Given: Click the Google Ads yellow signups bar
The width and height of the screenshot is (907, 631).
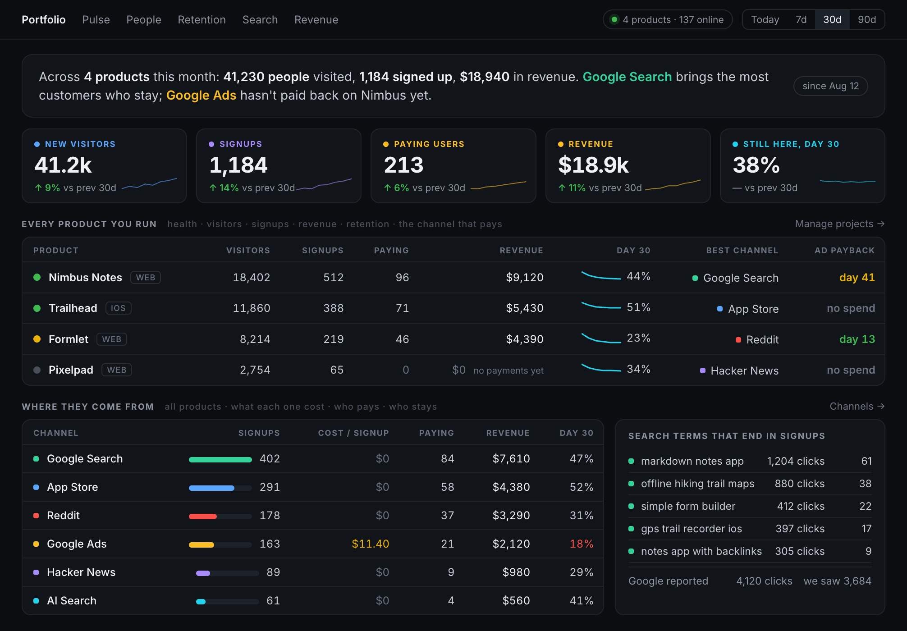Looking at the screenshot, I should pyautogui.click(x=202, y=545).
